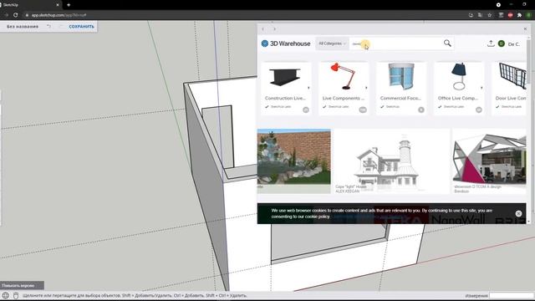Click the 3D Warehouse search input field
The height and width of the screenshot is (301, 535).
click(x=395, y=43)
